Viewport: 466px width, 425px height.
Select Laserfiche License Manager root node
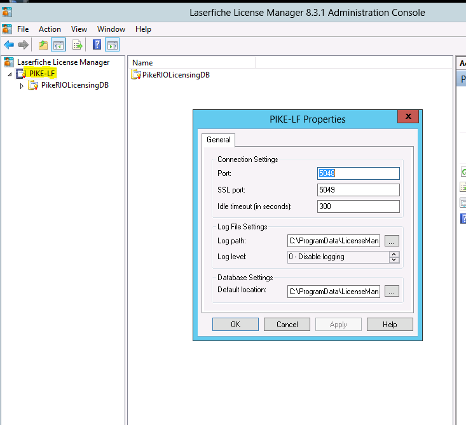64,62
